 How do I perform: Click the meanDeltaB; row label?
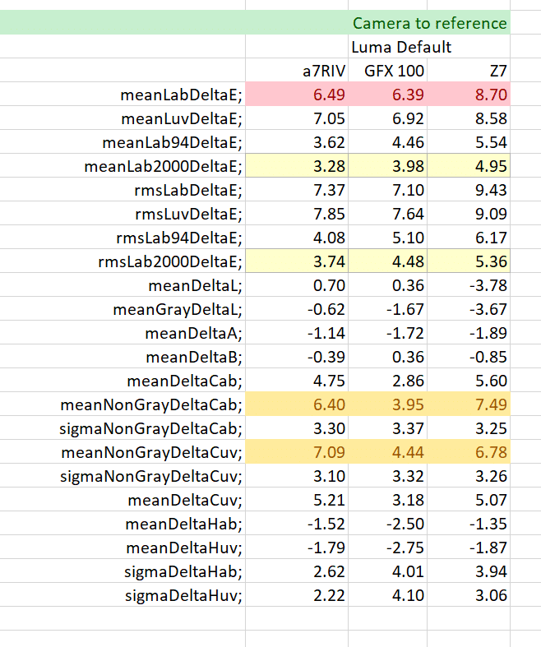click(194, 357)
